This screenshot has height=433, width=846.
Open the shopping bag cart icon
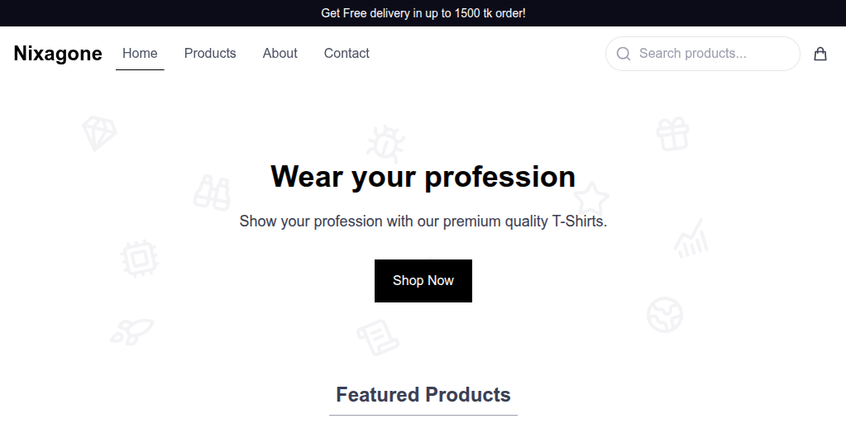[820, 54]
